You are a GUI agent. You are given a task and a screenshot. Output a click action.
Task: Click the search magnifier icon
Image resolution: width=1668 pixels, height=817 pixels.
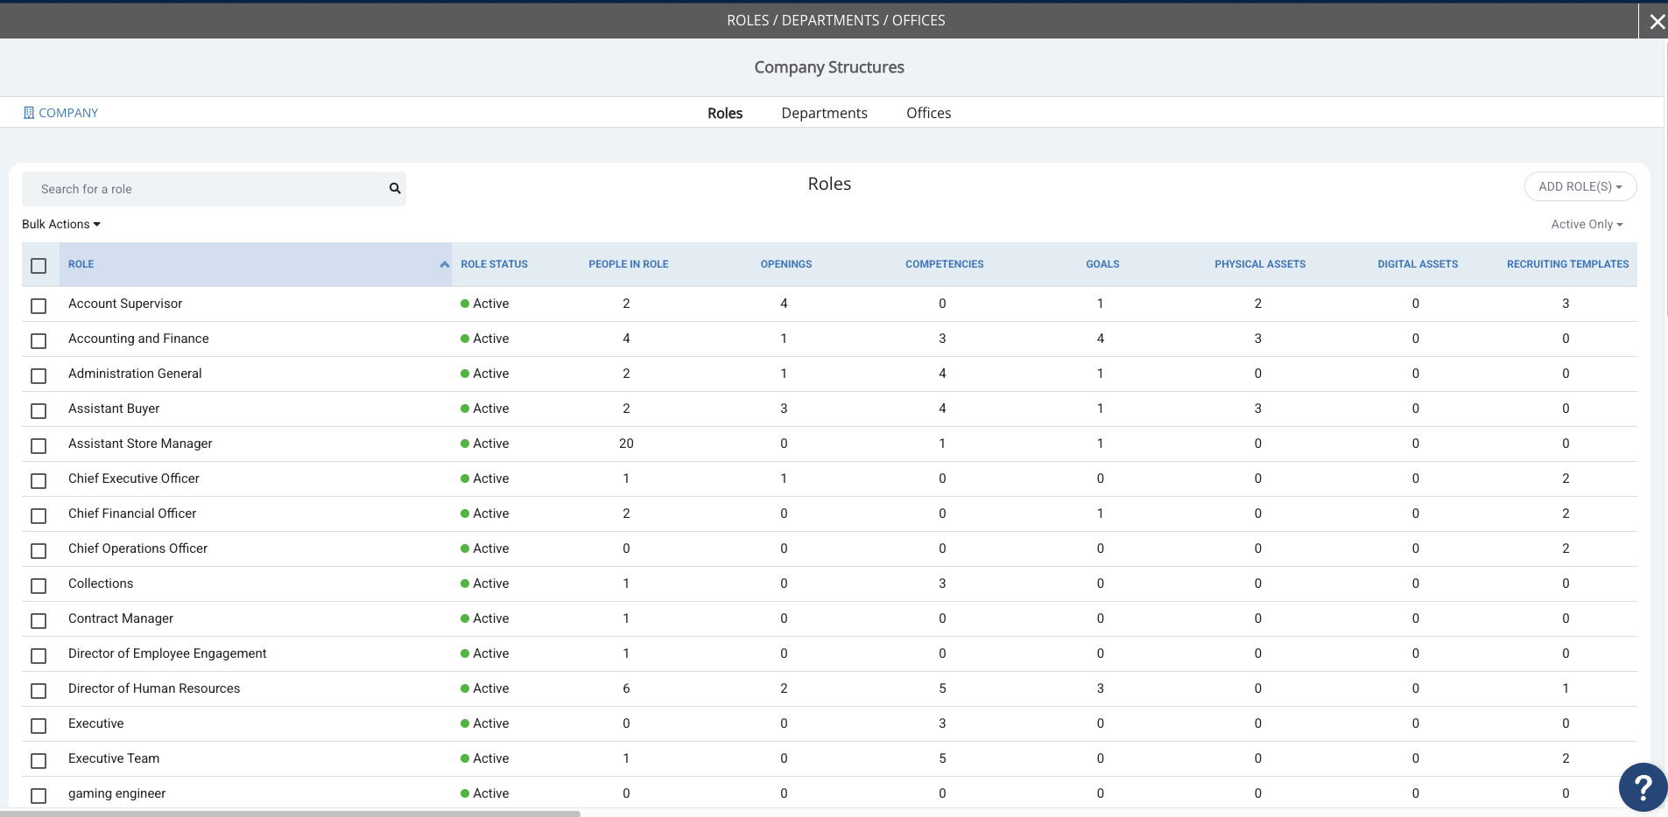pyautogui.click(x=395, y=188)
